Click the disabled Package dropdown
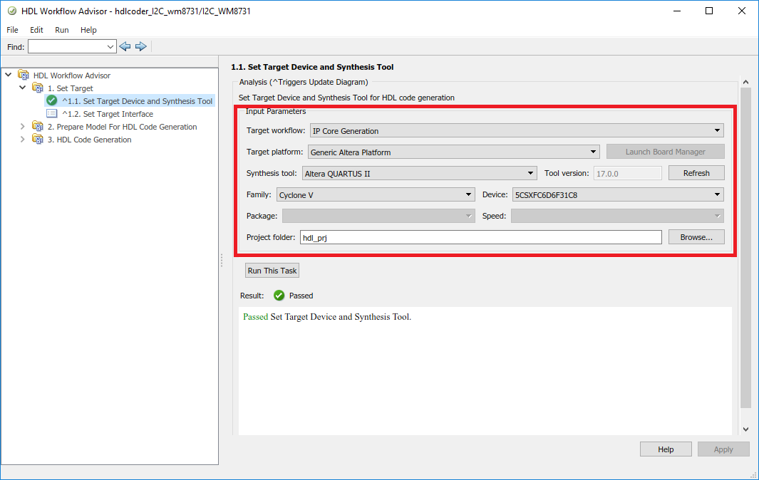Image resolution: width=759 pixels, height=480 pixels. coord(378,216)
